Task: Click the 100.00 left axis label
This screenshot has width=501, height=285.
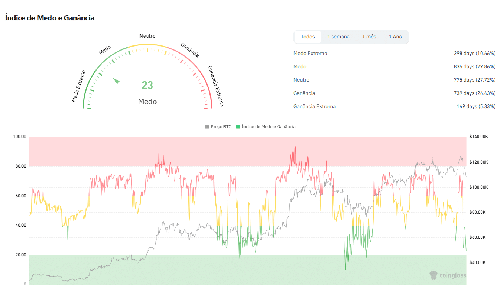Action: [x=20, y=137]
